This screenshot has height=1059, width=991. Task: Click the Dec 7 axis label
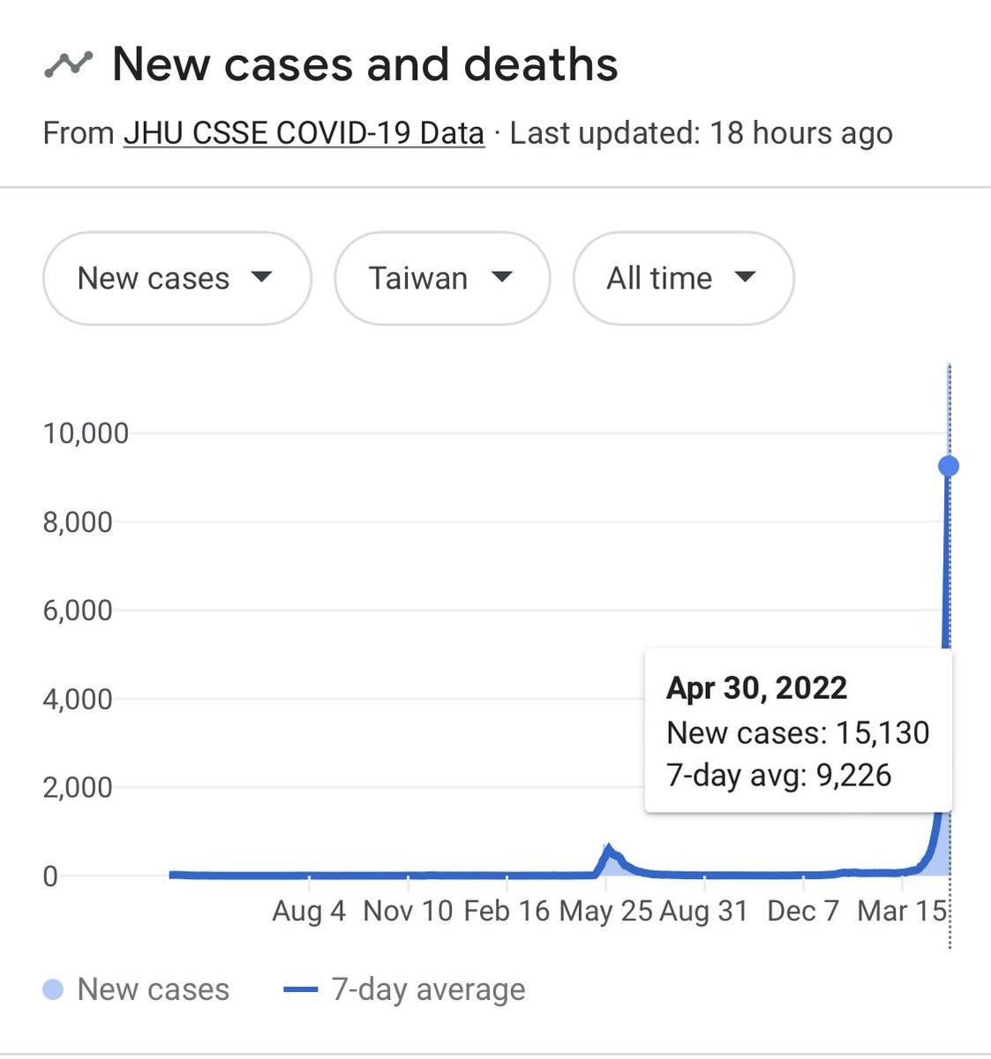click(803, 911)
